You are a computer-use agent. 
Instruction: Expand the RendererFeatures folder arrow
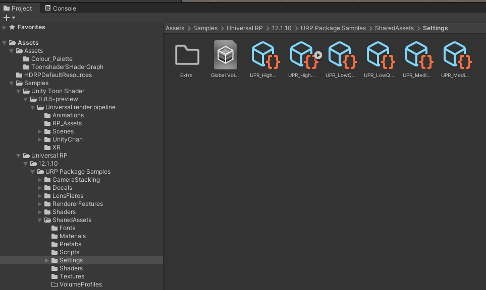click(x=40, y=204)
